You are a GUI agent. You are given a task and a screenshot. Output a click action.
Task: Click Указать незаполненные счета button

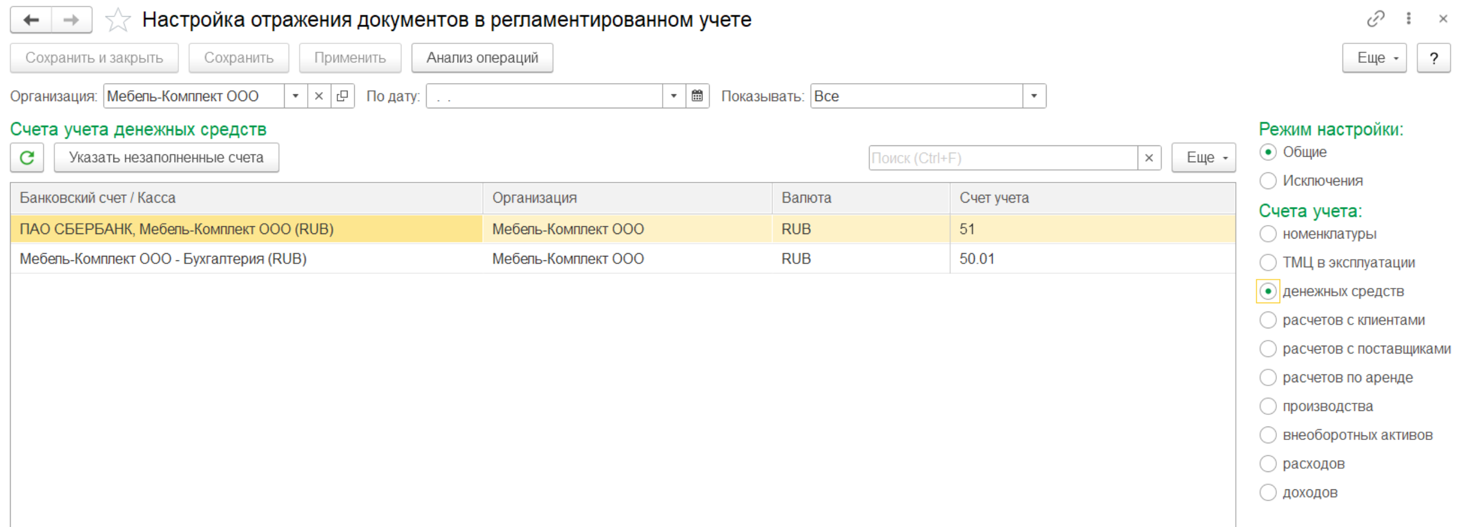166,157
